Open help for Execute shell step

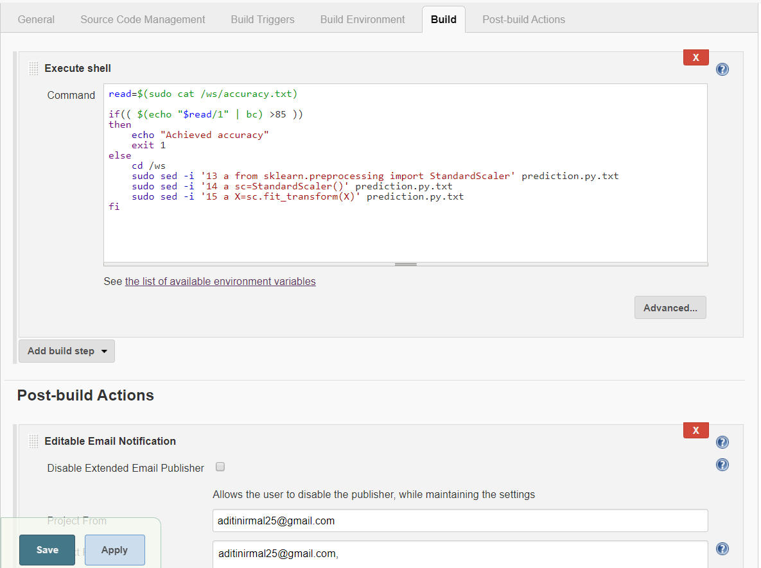[x=722, y=69]
